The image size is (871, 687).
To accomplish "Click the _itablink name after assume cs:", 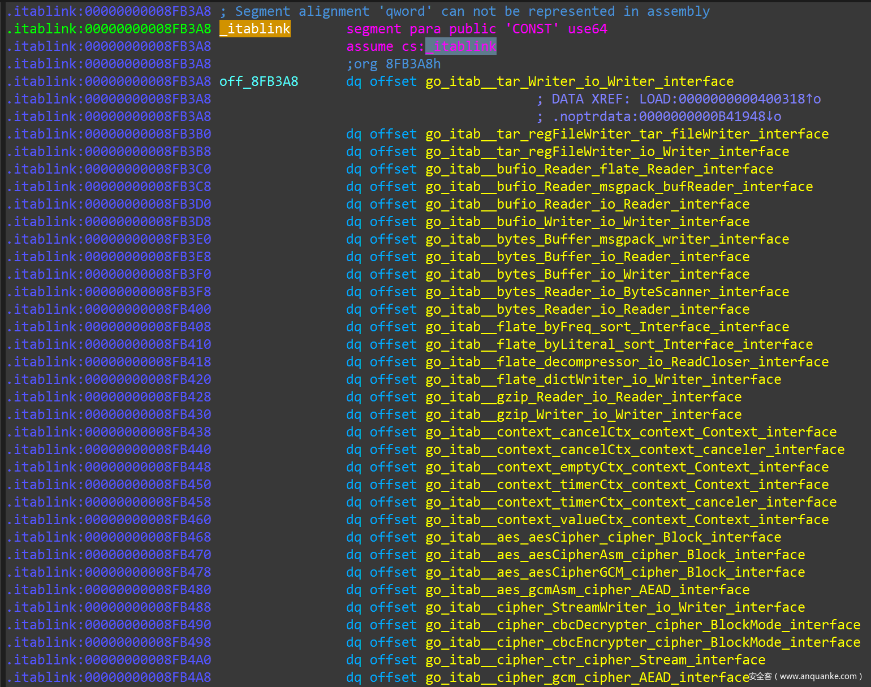I will tap(461, 46).
